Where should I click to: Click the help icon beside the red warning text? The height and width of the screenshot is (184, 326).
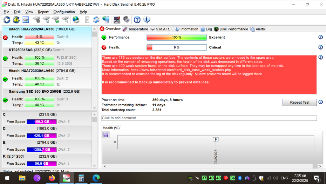click(321, 57)
